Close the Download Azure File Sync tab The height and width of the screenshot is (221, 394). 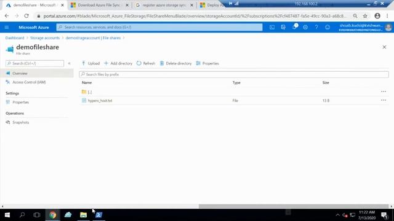[127, 5]
